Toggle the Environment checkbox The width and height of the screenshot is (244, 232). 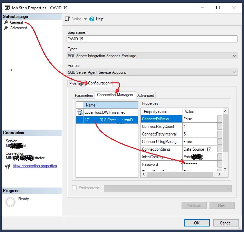(x=75, y=188)
